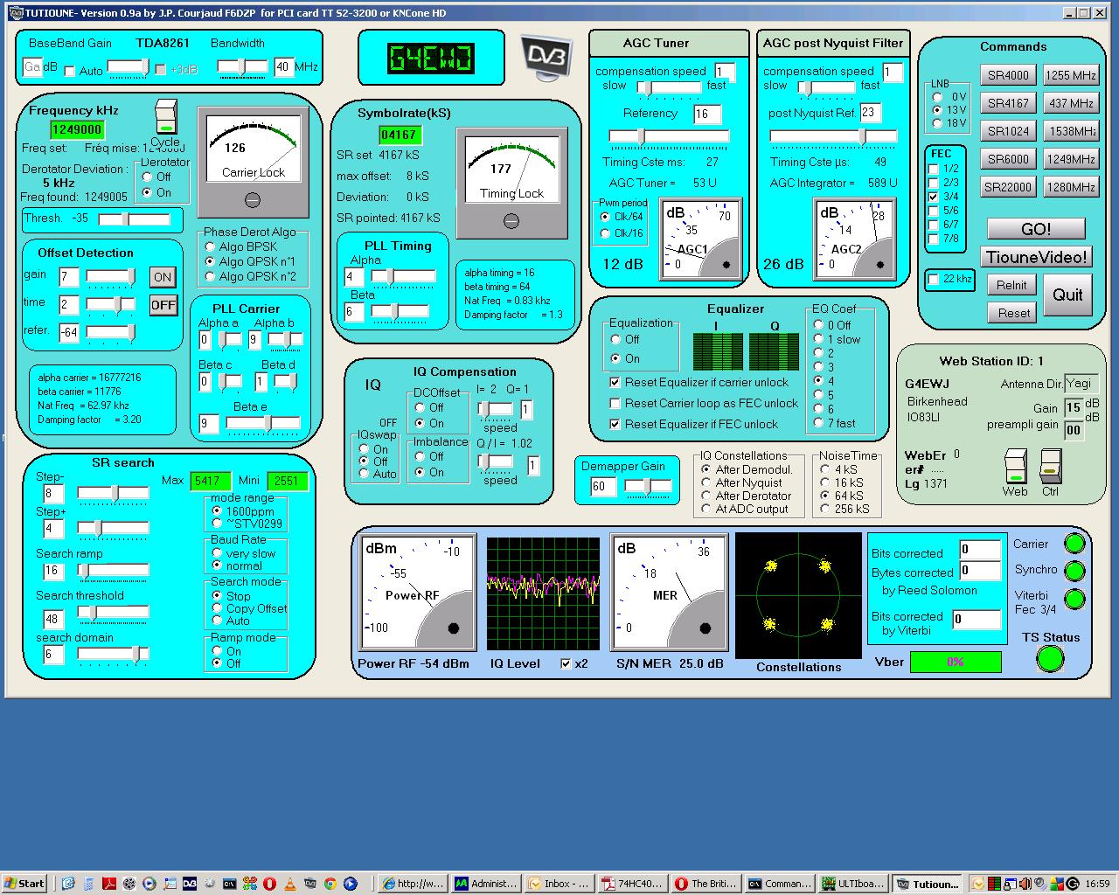Viewport: 1119px width, 895px height.
Task: Click the Viterbi status green LED
Action: pos(1074,600)
